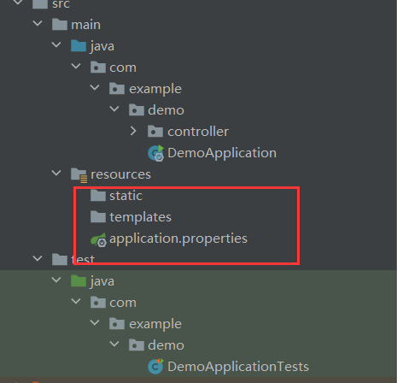Click the blue java sources root folder icon

[x=79, y=46]
